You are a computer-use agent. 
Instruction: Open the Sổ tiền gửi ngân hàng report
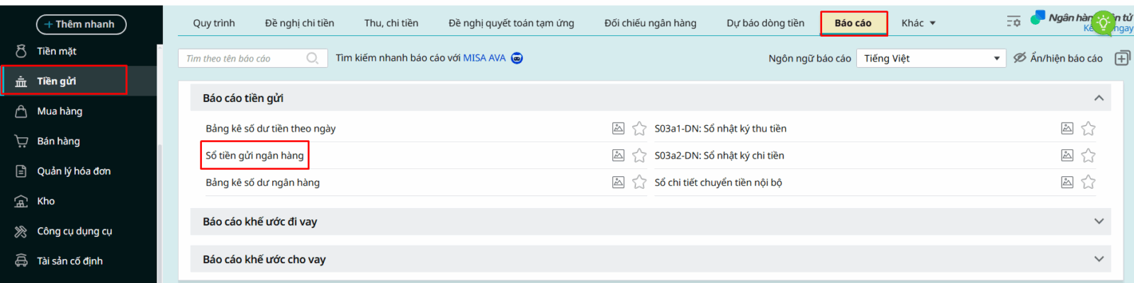coord(254,155)
